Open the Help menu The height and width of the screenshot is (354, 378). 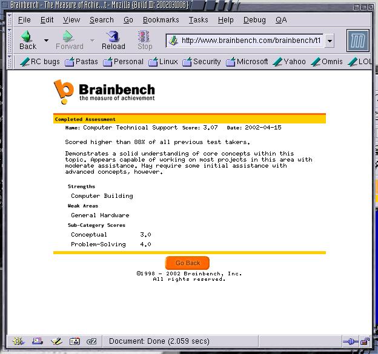point(225,20)
